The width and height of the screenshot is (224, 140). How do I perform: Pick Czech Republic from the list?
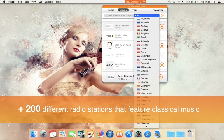(x=146, y=60)
